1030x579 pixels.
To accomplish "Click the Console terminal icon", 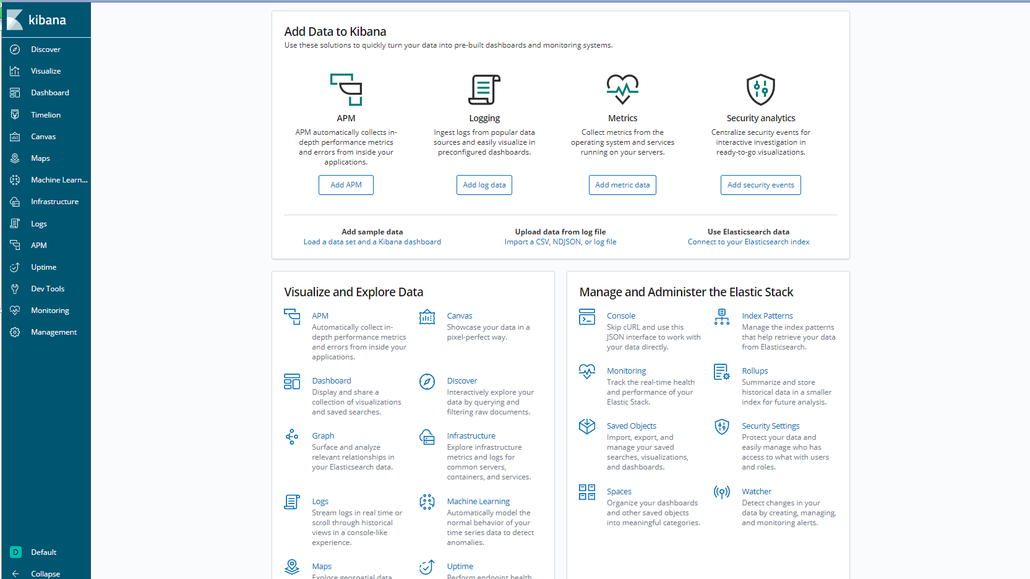I will click(x=587, y=317).
